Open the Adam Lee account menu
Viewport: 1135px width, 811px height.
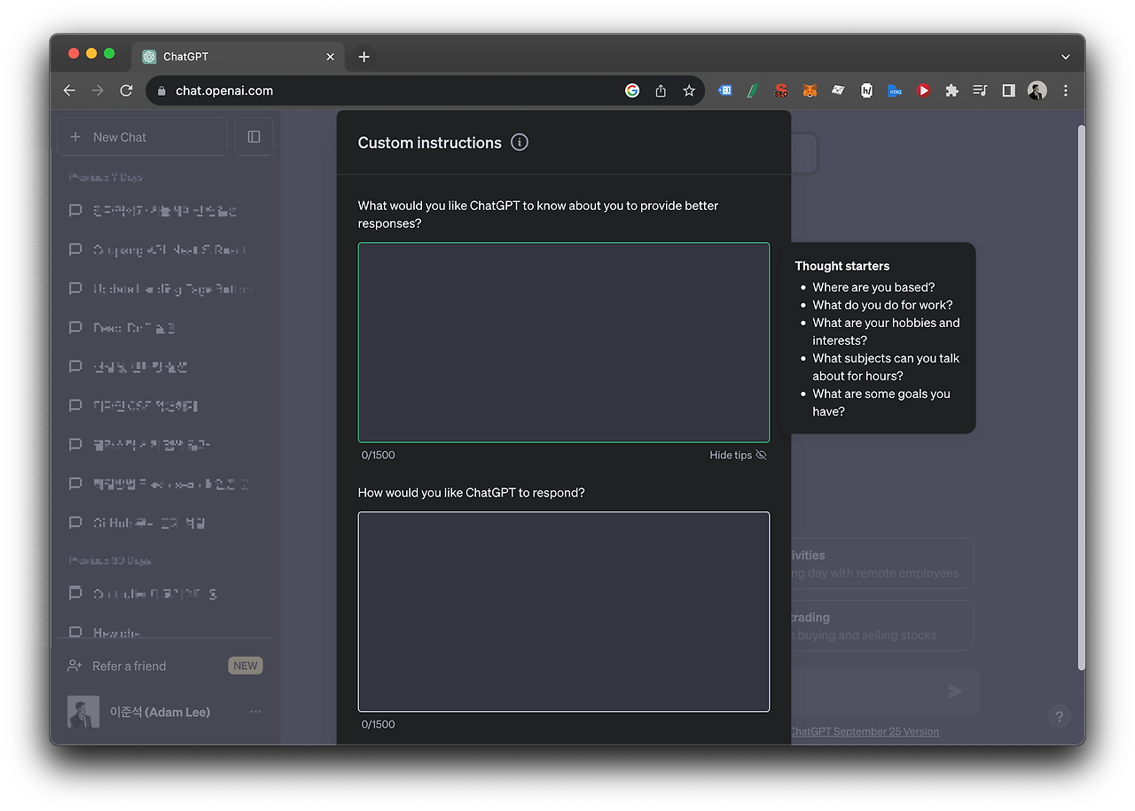click(x=165, y=712)
